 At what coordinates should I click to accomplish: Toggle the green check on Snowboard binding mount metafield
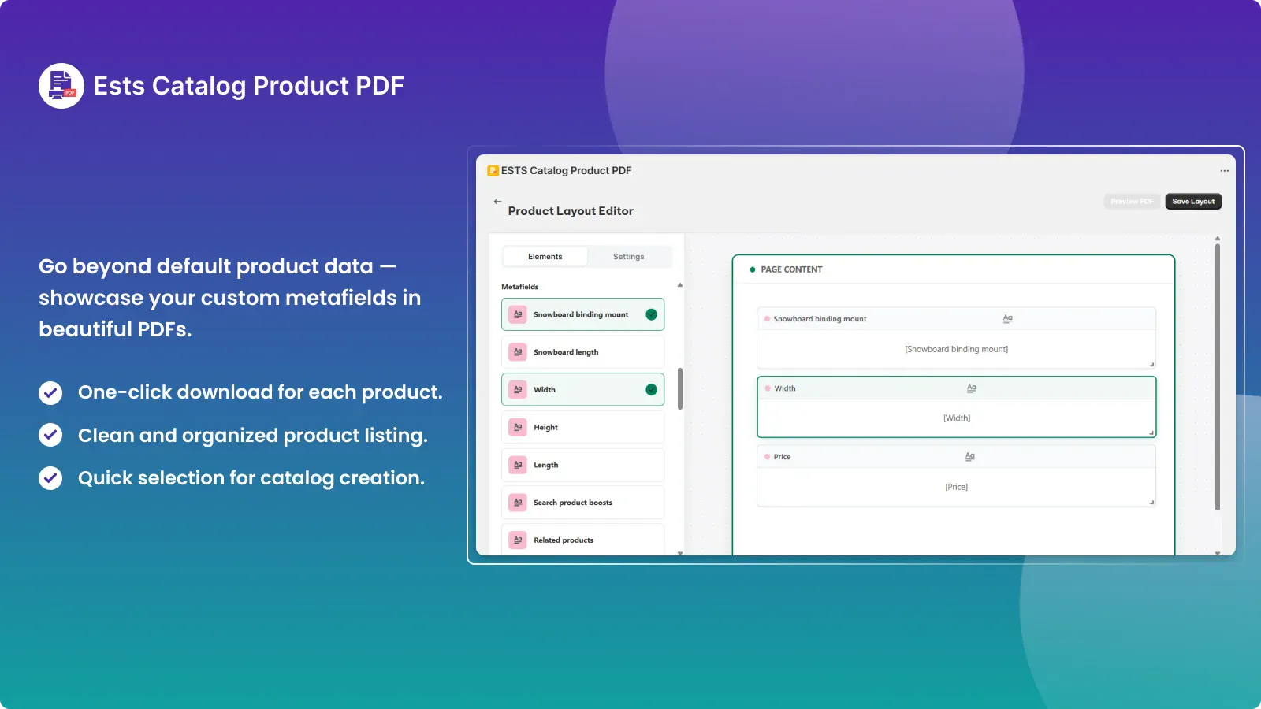[651, 314]
